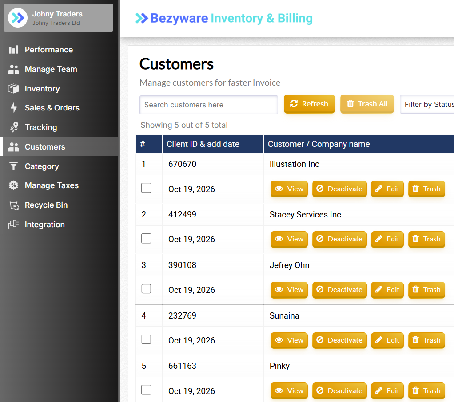Click the Search customers here field
This screenshot has width=454, height=402.
tap(209, 105)
